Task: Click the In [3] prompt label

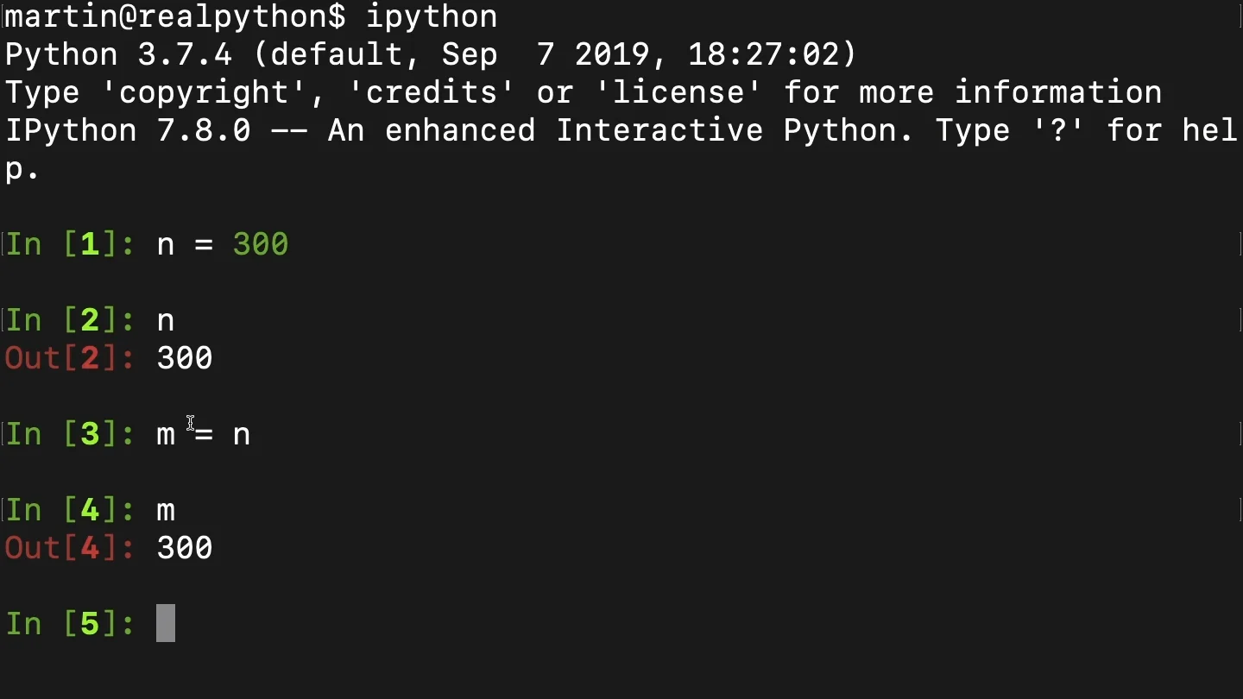Action: tap(70, 434)
